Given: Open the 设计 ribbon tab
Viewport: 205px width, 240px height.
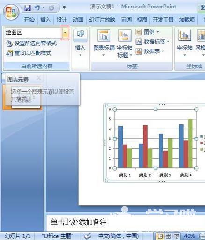Looking at the screenshot, I should (62, 20).
